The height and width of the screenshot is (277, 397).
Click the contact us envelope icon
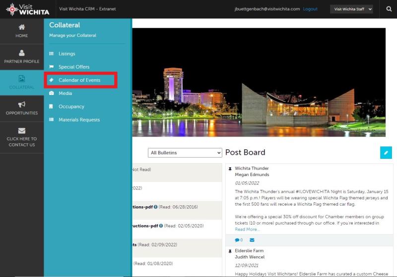tap(22, 131)
